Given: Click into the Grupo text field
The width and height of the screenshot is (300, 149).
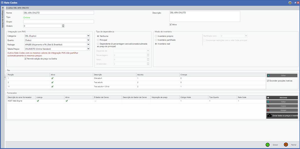Looking at the screenshot, I should point(58,22).
